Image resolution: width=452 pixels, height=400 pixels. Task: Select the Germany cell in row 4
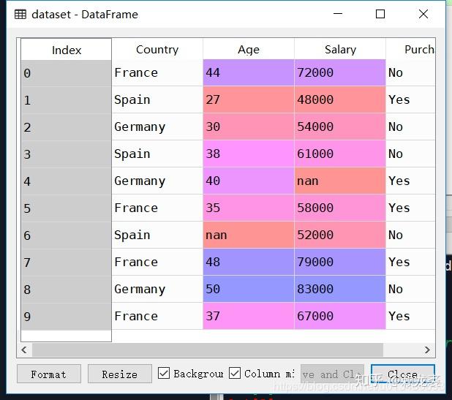coord(157,181)
